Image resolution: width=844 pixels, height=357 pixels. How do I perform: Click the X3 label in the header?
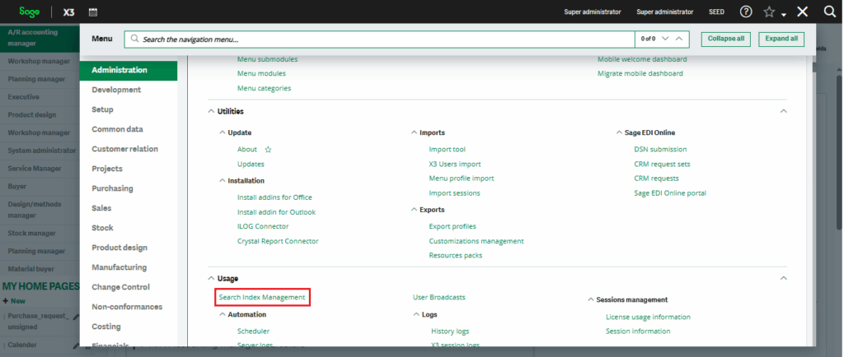tap(69, 12)
